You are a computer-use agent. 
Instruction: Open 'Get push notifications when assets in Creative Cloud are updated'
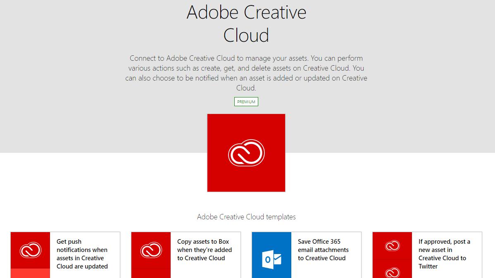coord(82,254)
